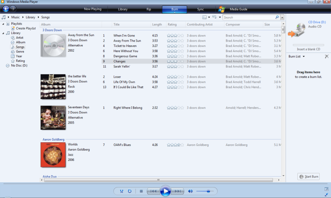
Task: Click the Seventeen Days album cover
Action: [x=53, y=118]
